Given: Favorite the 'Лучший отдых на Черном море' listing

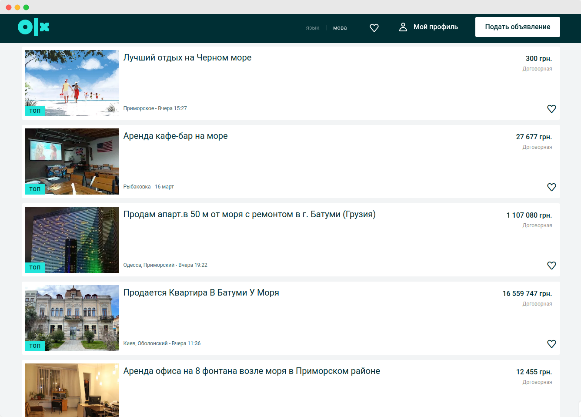Looking at the screenshot, I should 551,109.
